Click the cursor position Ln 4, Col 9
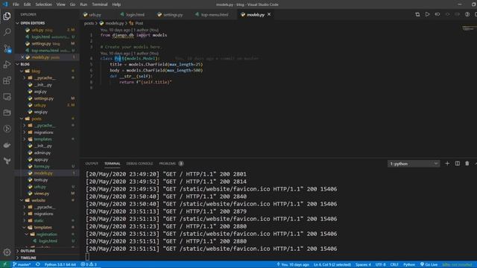Viewport: 477px width, 268px height. coord(332,264)
